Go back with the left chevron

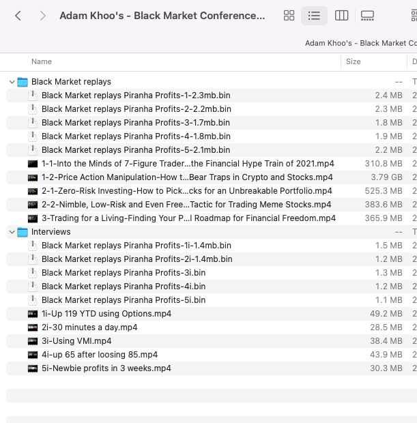pyautogui.click(x=18, y=16)
